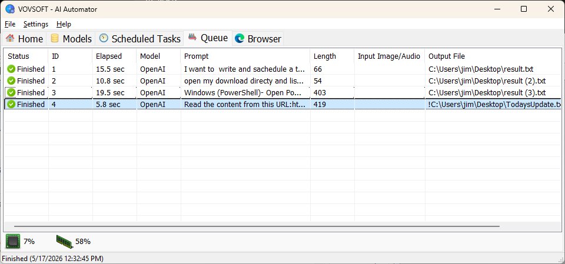
Task: Click green check icon for task ID 2
Action: coord(11,81)
